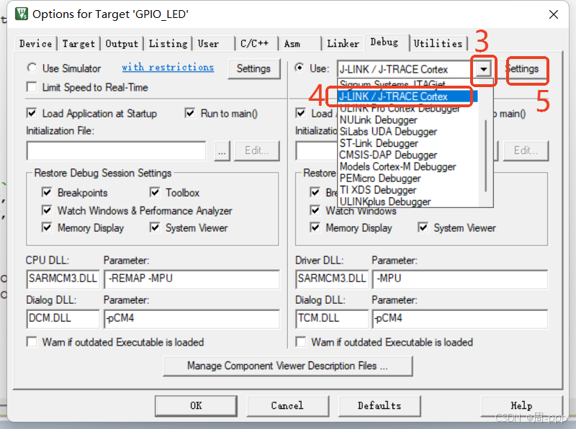Switch to the Utilities tab
576x429 pixels.
[x=438, y=43]
